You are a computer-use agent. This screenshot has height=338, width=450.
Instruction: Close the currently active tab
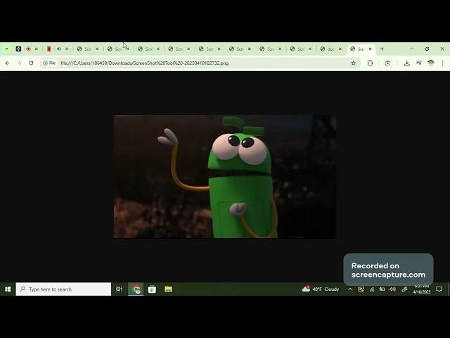(x=371, y=49)
